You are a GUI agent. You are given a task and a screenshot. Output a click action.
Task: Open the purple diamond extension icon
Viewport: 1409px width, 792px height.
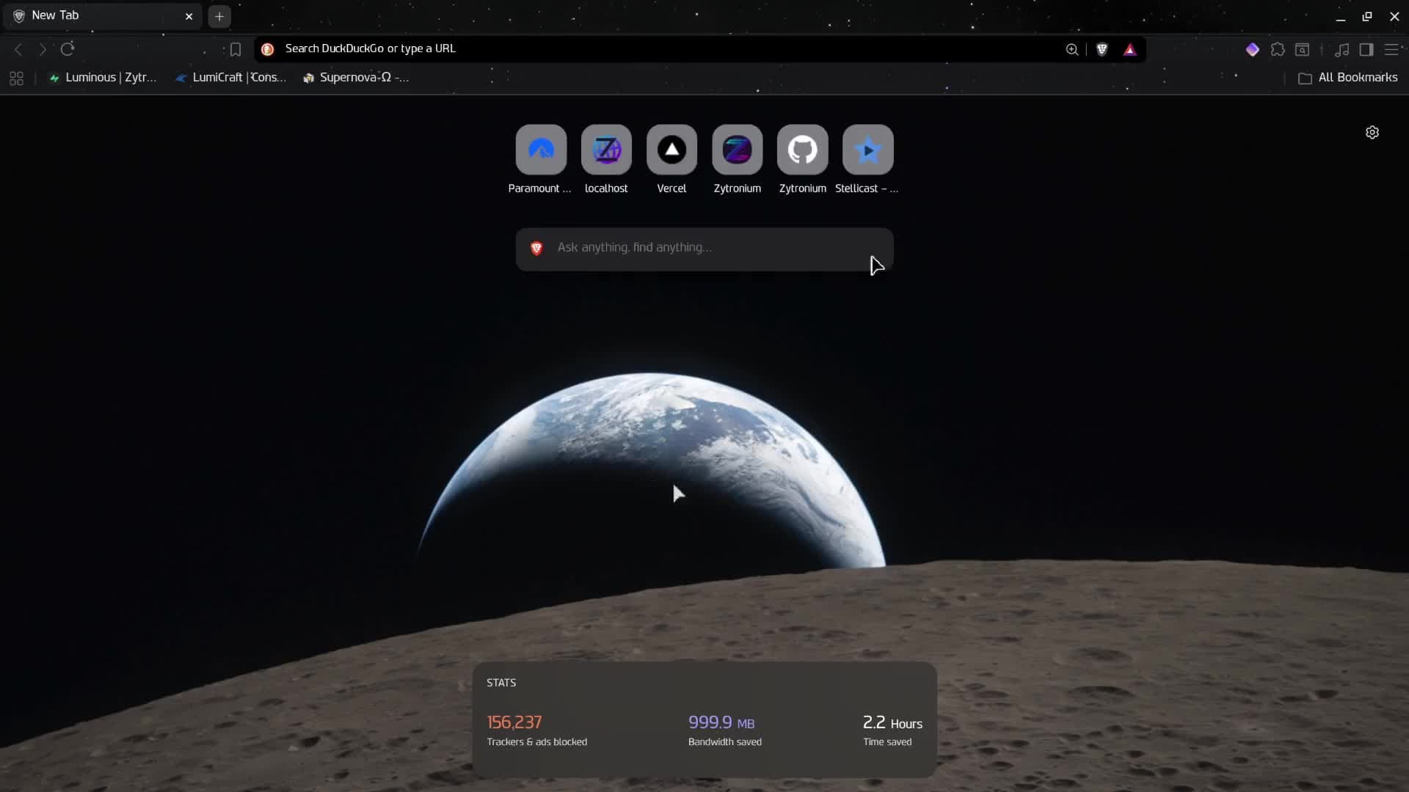[x=1253, y=49]
